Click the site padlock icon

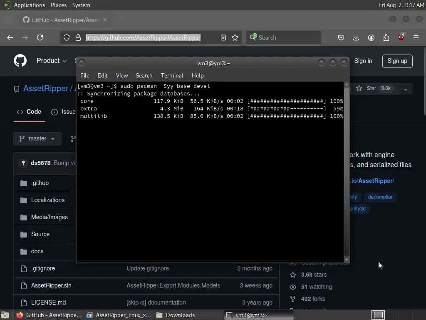point(78,37)
